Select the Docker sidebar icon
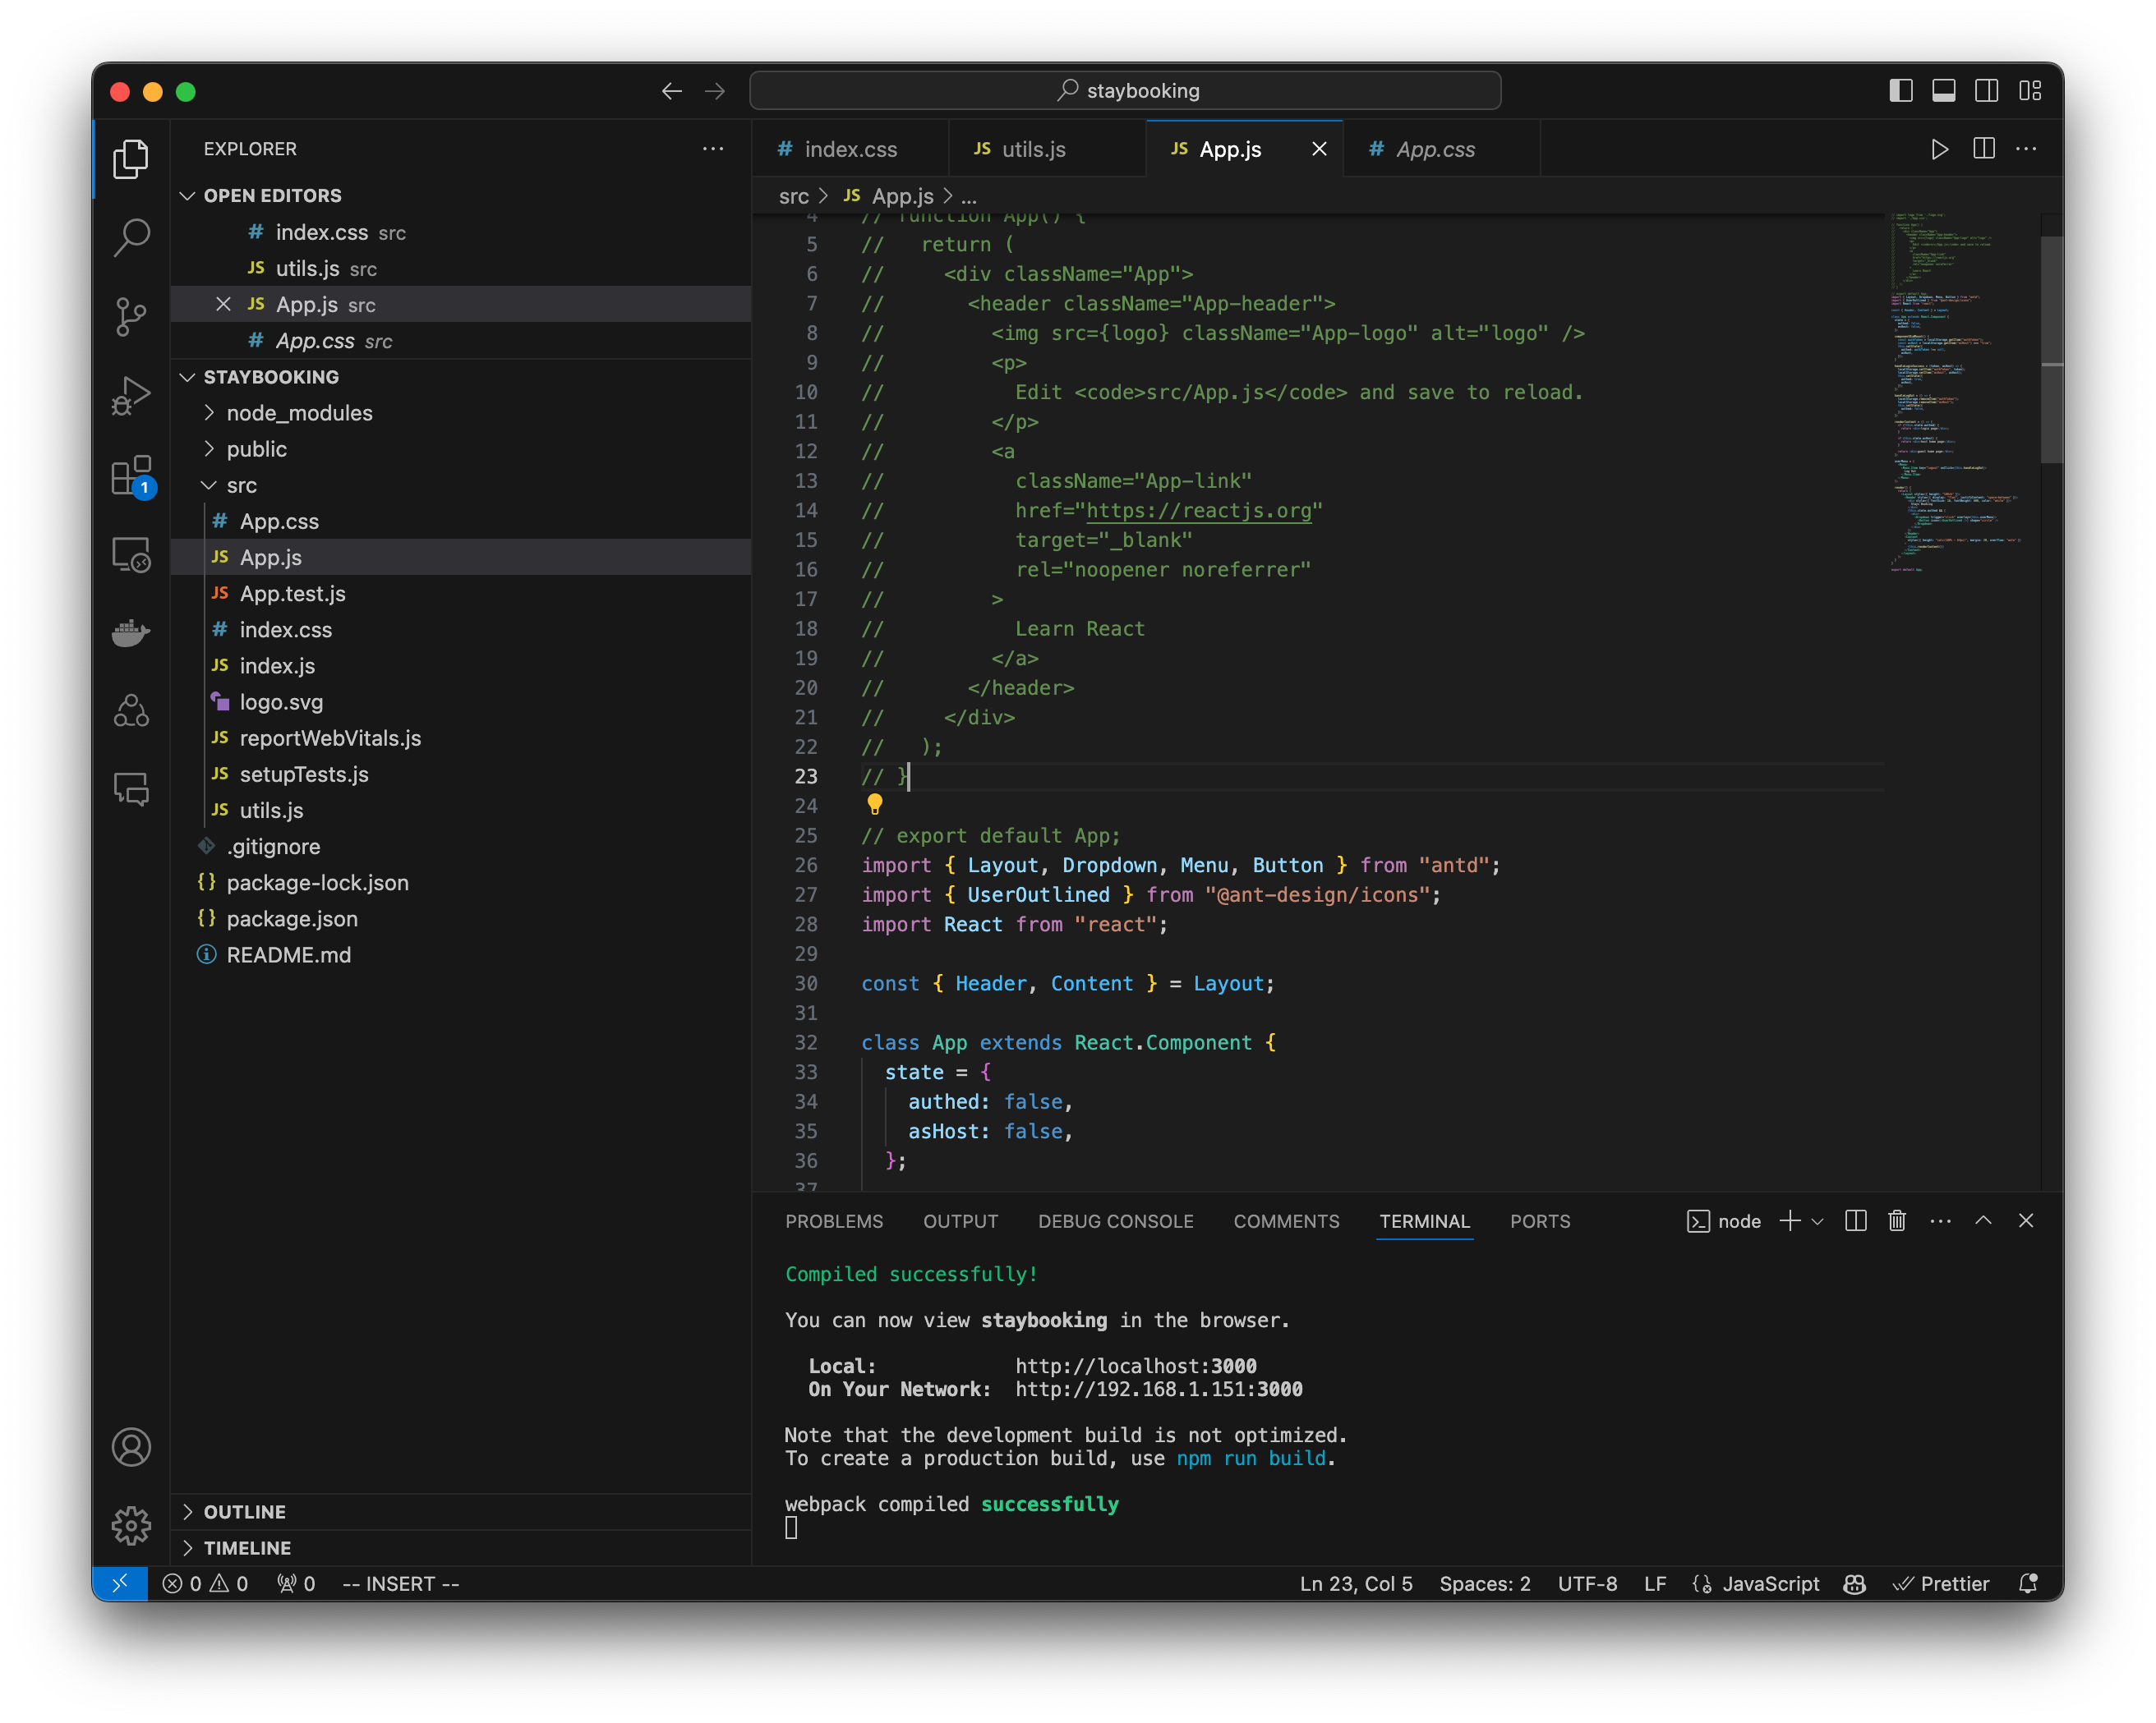 pos(131,632)
